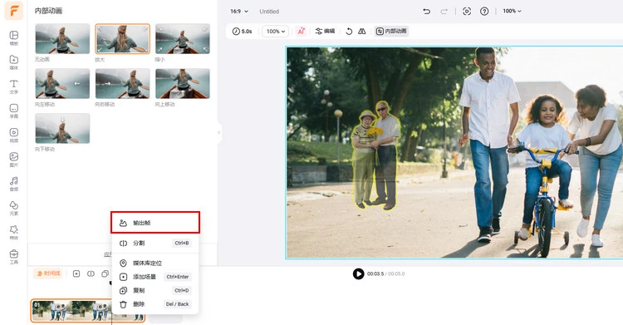623x325 pixels.
Task: Select the 放大 zoom in animation thumbnail
Action: (x=122, y=38)
